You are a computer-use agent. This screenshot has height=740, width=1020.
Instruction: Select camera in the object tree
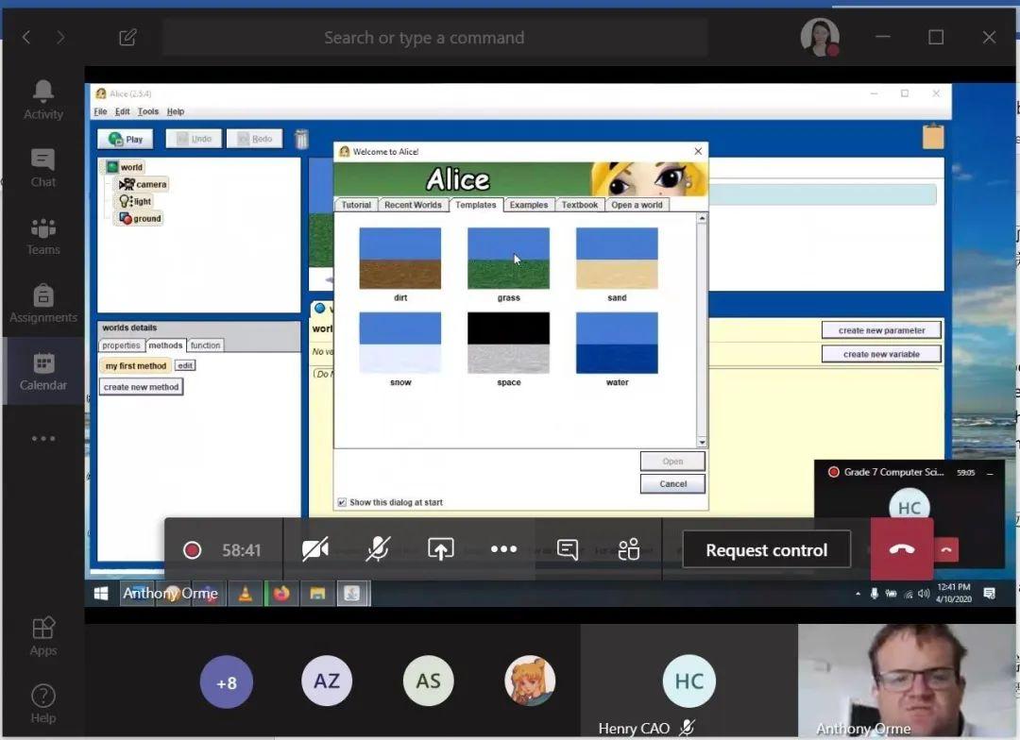[x=144, y=184]
